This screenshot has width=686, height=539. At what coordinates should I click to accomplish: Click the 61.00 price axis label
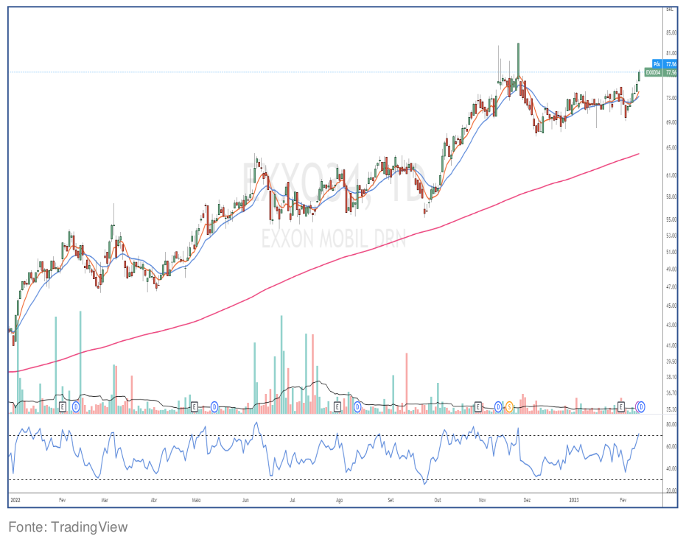coord(671,175)
